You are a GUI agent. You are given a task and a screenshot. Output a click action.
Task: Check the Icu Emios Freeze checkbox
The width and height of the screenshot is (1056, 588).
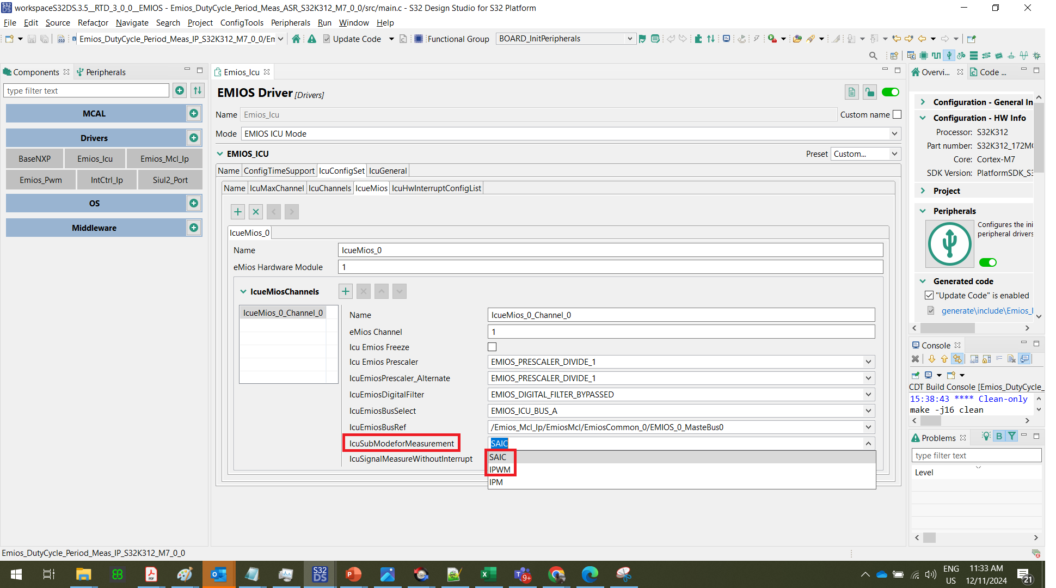[x=492, y=347]
